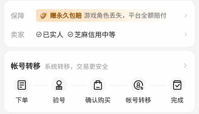This screenshot has width=199, height=114.
Task: Open the 赠永久包赔 guarantee banner
Action: coord(101,15)
